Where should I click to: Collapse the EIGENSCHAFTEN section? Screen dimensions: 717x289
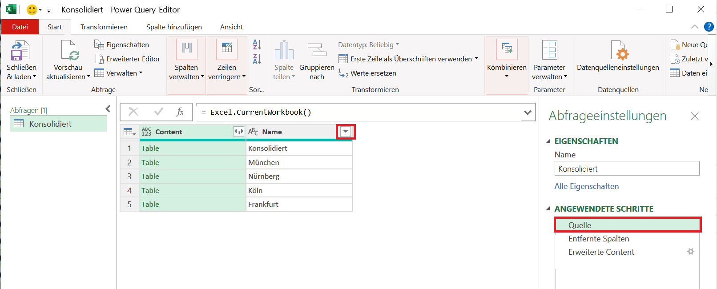[548, 141]
